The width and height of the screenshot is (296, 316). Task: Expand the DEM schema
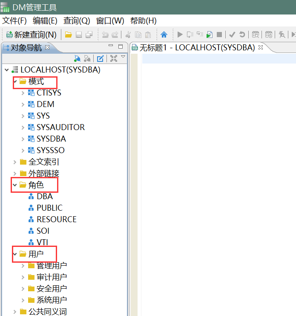[23, 104]
